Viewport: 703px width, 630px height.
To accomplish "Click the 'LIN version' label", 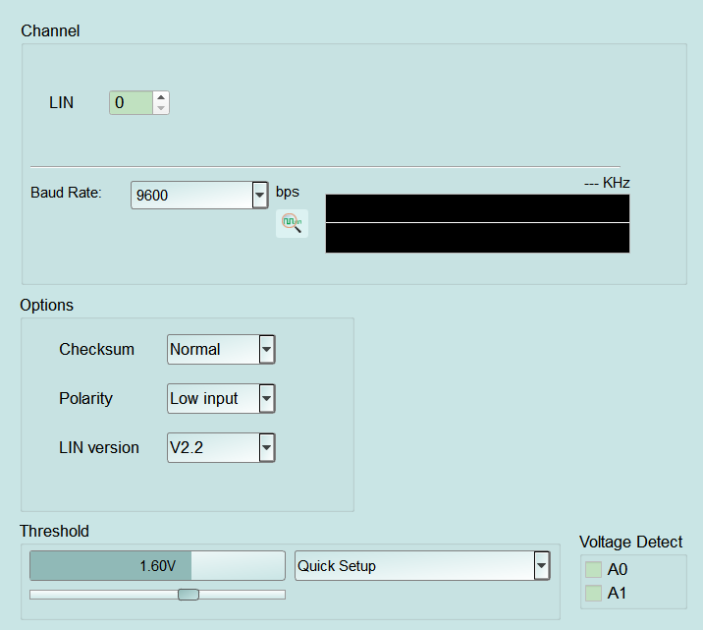I will coord(99,447).
